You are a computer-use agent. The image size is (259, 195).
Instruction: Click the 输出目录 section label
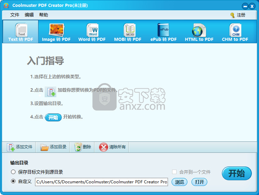tap(19, 163)
